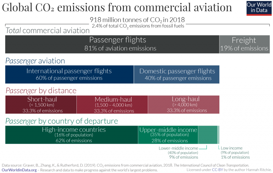The height and width of the screenshot is (173, 273).
Task: Click the chart title about commercial aviation
Action: pyautogui.click(x=117, y=7)
